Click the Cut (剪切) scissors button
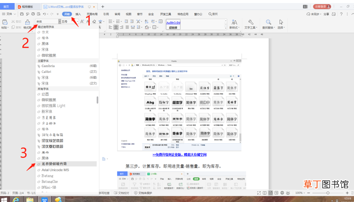This screenshot has height=202, width=354. (16, 22)
